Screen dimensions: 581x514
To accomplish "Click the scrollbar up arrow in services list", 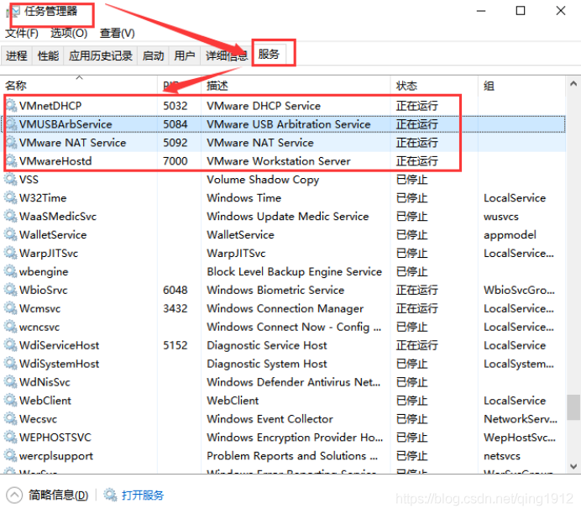I will [573, 84].
